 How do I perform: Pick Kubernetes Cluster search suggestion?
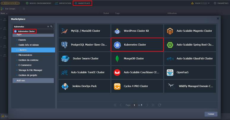pos(25,31)
